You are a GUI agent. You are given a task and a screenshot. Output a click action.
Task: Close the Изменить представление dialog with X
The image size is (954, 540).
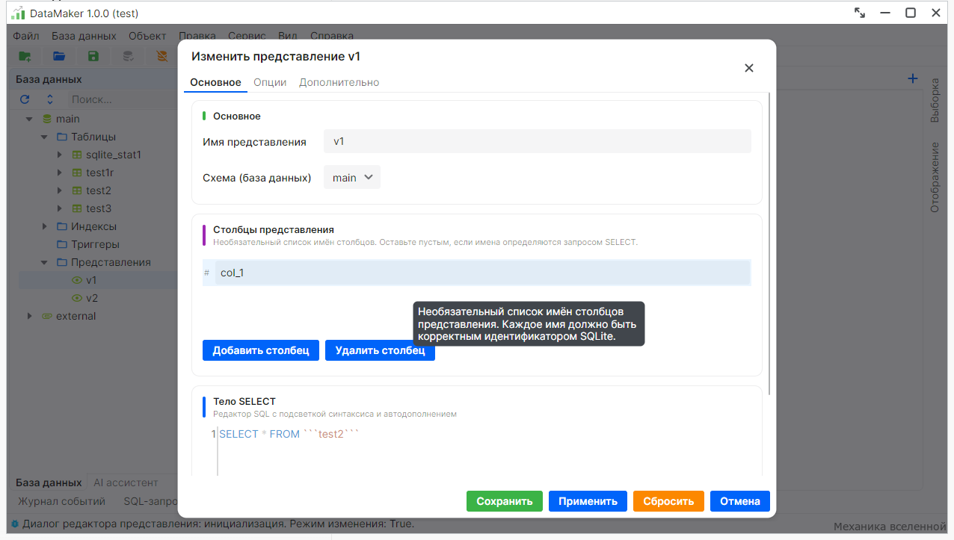click(x=749, y=68)
